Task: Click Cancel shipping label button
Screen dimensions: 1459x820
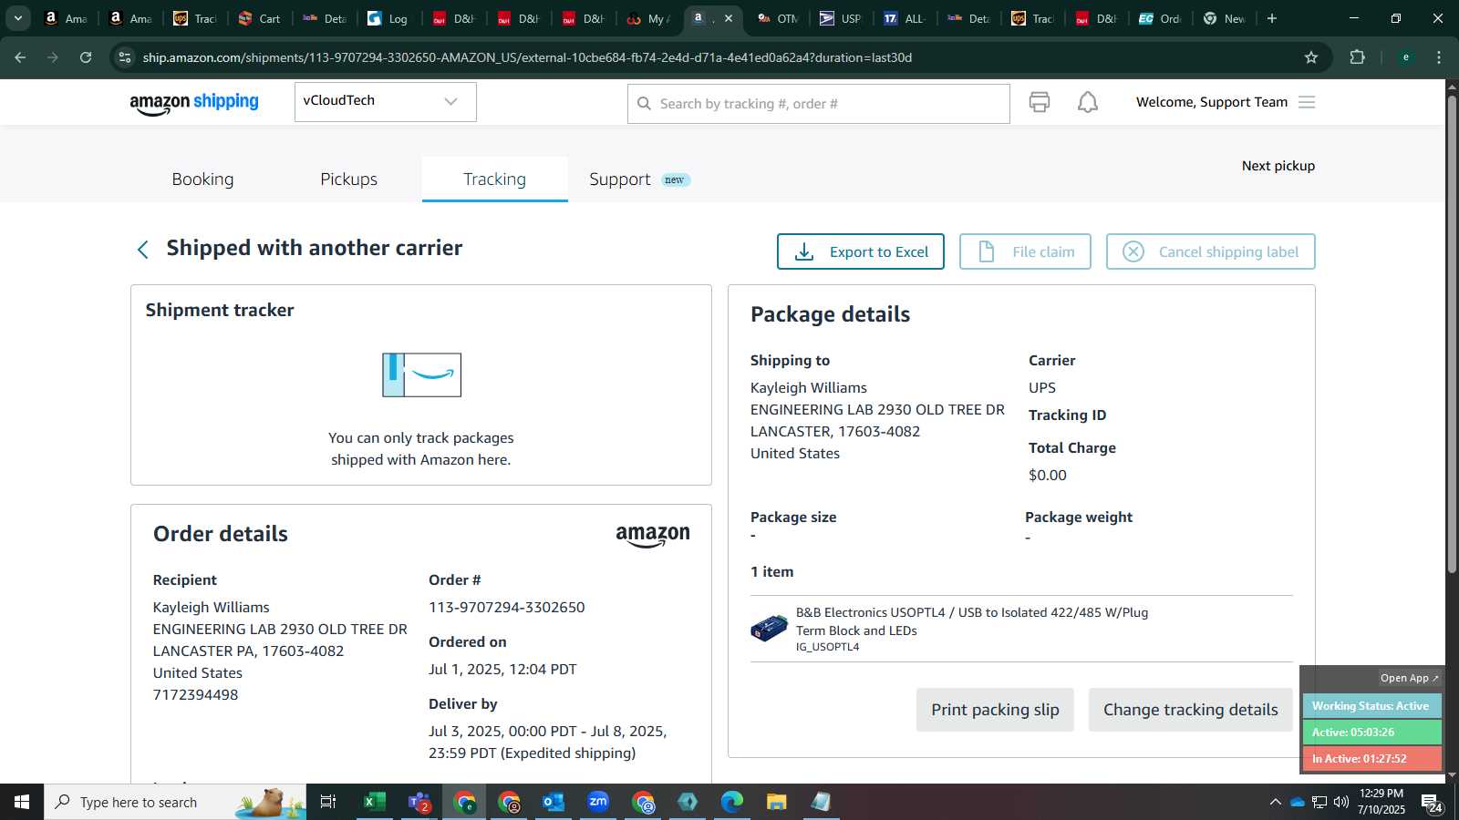Action: [1210, 251]
